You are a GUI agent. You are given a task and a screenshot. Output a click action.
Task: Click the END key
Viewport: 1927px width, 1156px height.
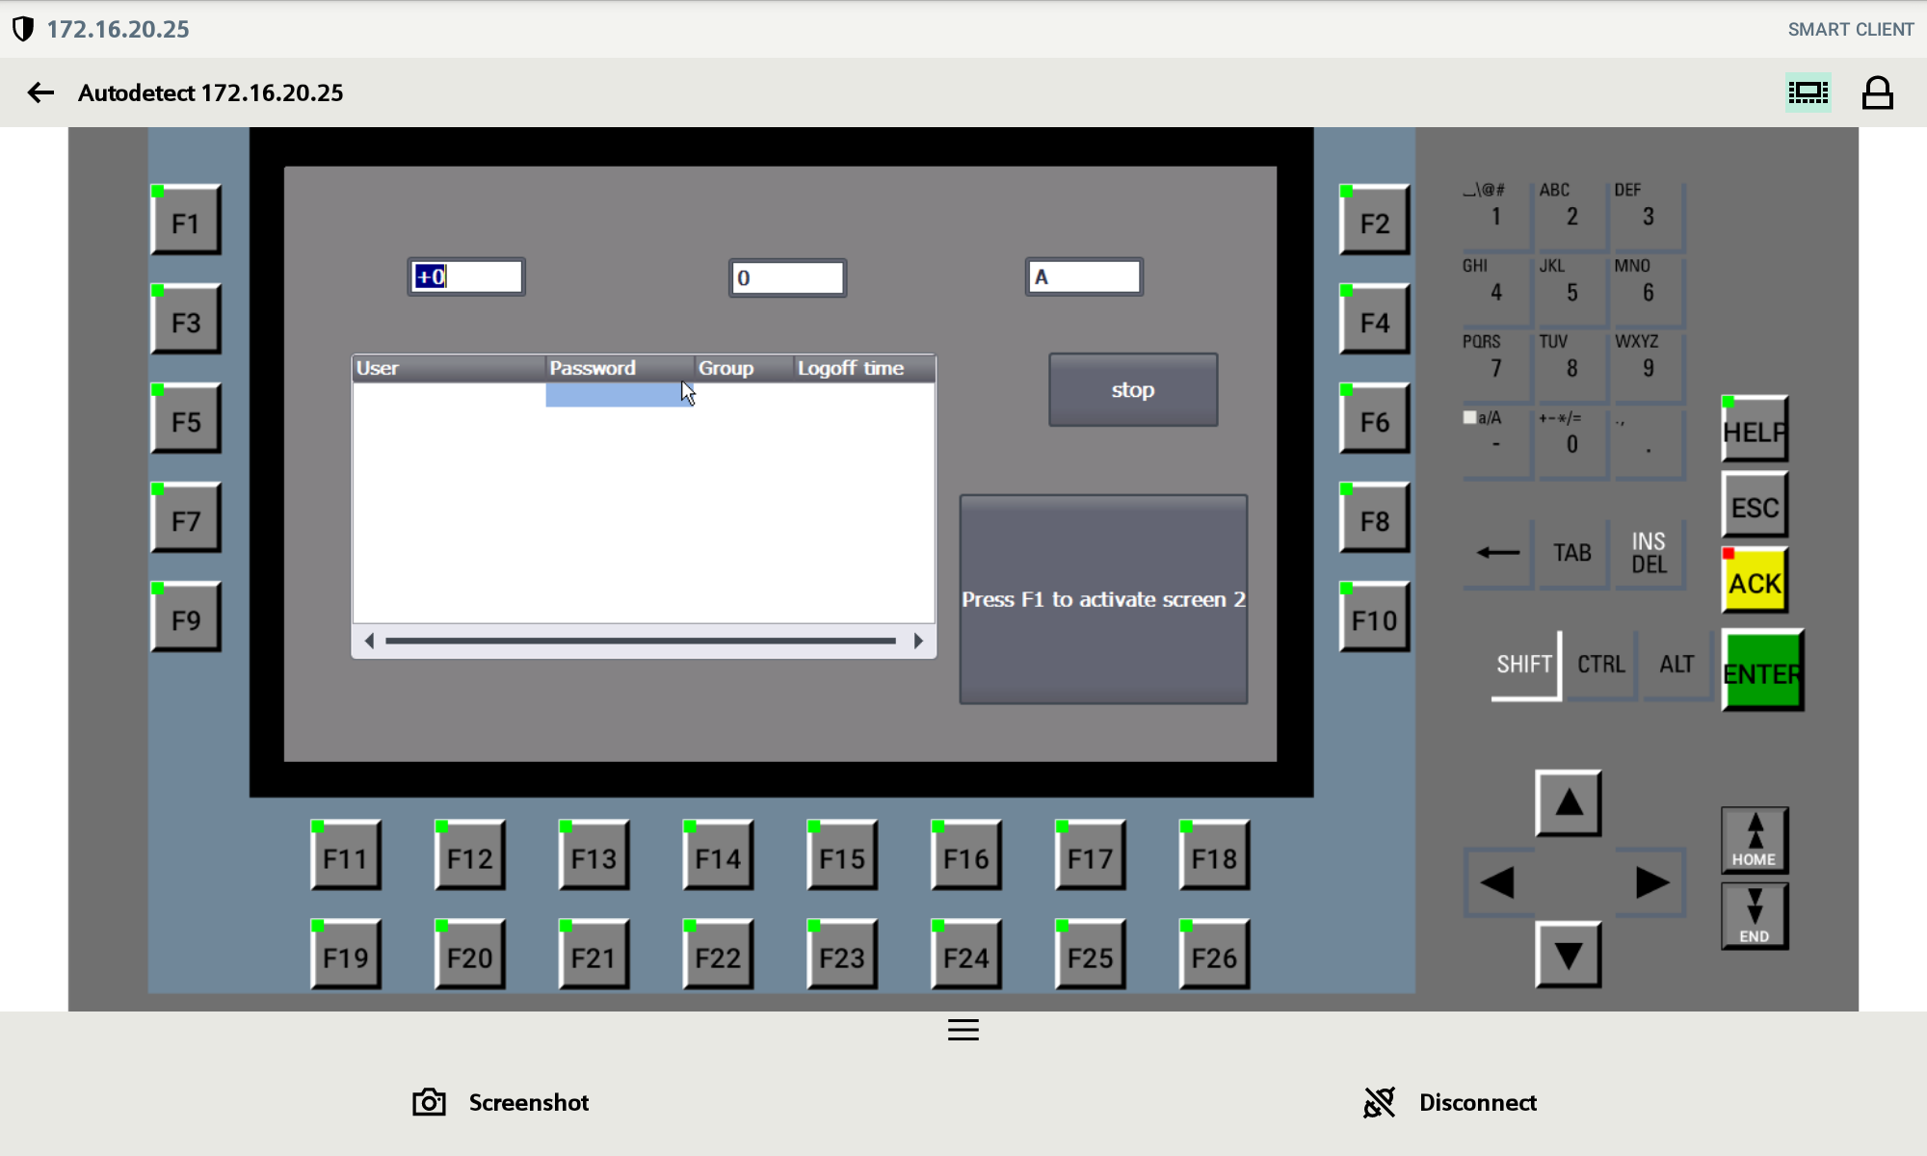[x=1755, y=916]
